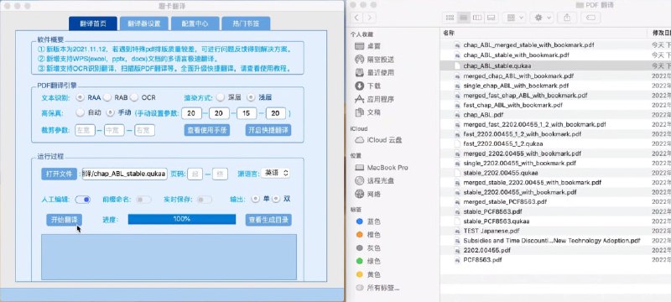Switch Finder to gallery view

(491, 18)
